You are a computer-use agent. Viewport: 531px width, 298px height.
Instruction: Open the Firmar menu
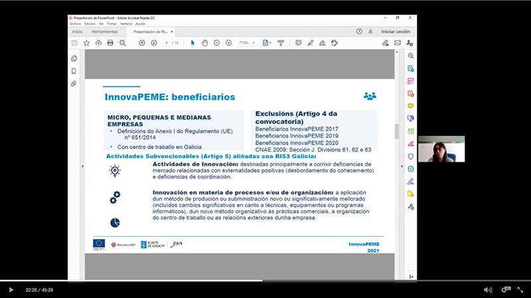tap(112, 24)
